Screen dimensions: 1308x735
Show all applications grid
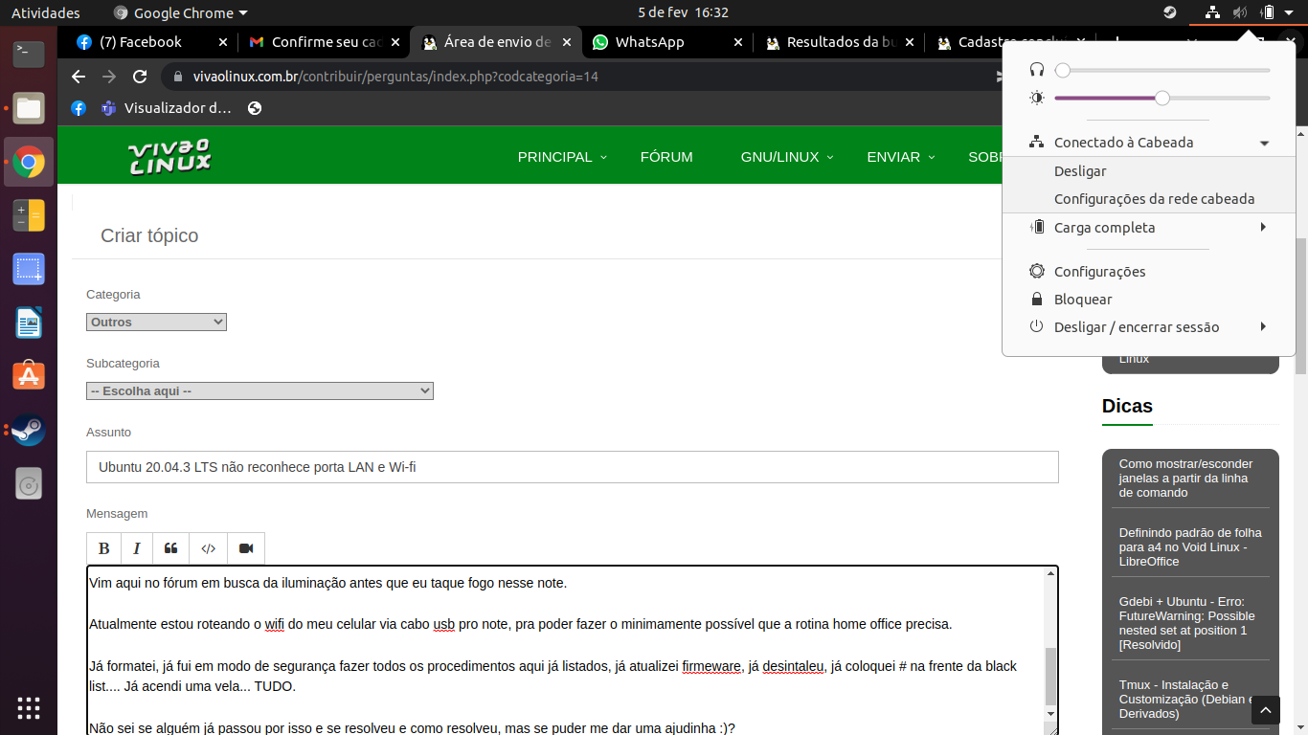click(x=29, y=708)
